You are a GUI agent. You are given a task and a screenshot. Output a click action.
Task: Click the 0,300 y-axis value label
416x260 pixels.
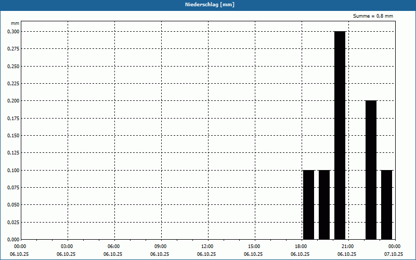(13, 32)
